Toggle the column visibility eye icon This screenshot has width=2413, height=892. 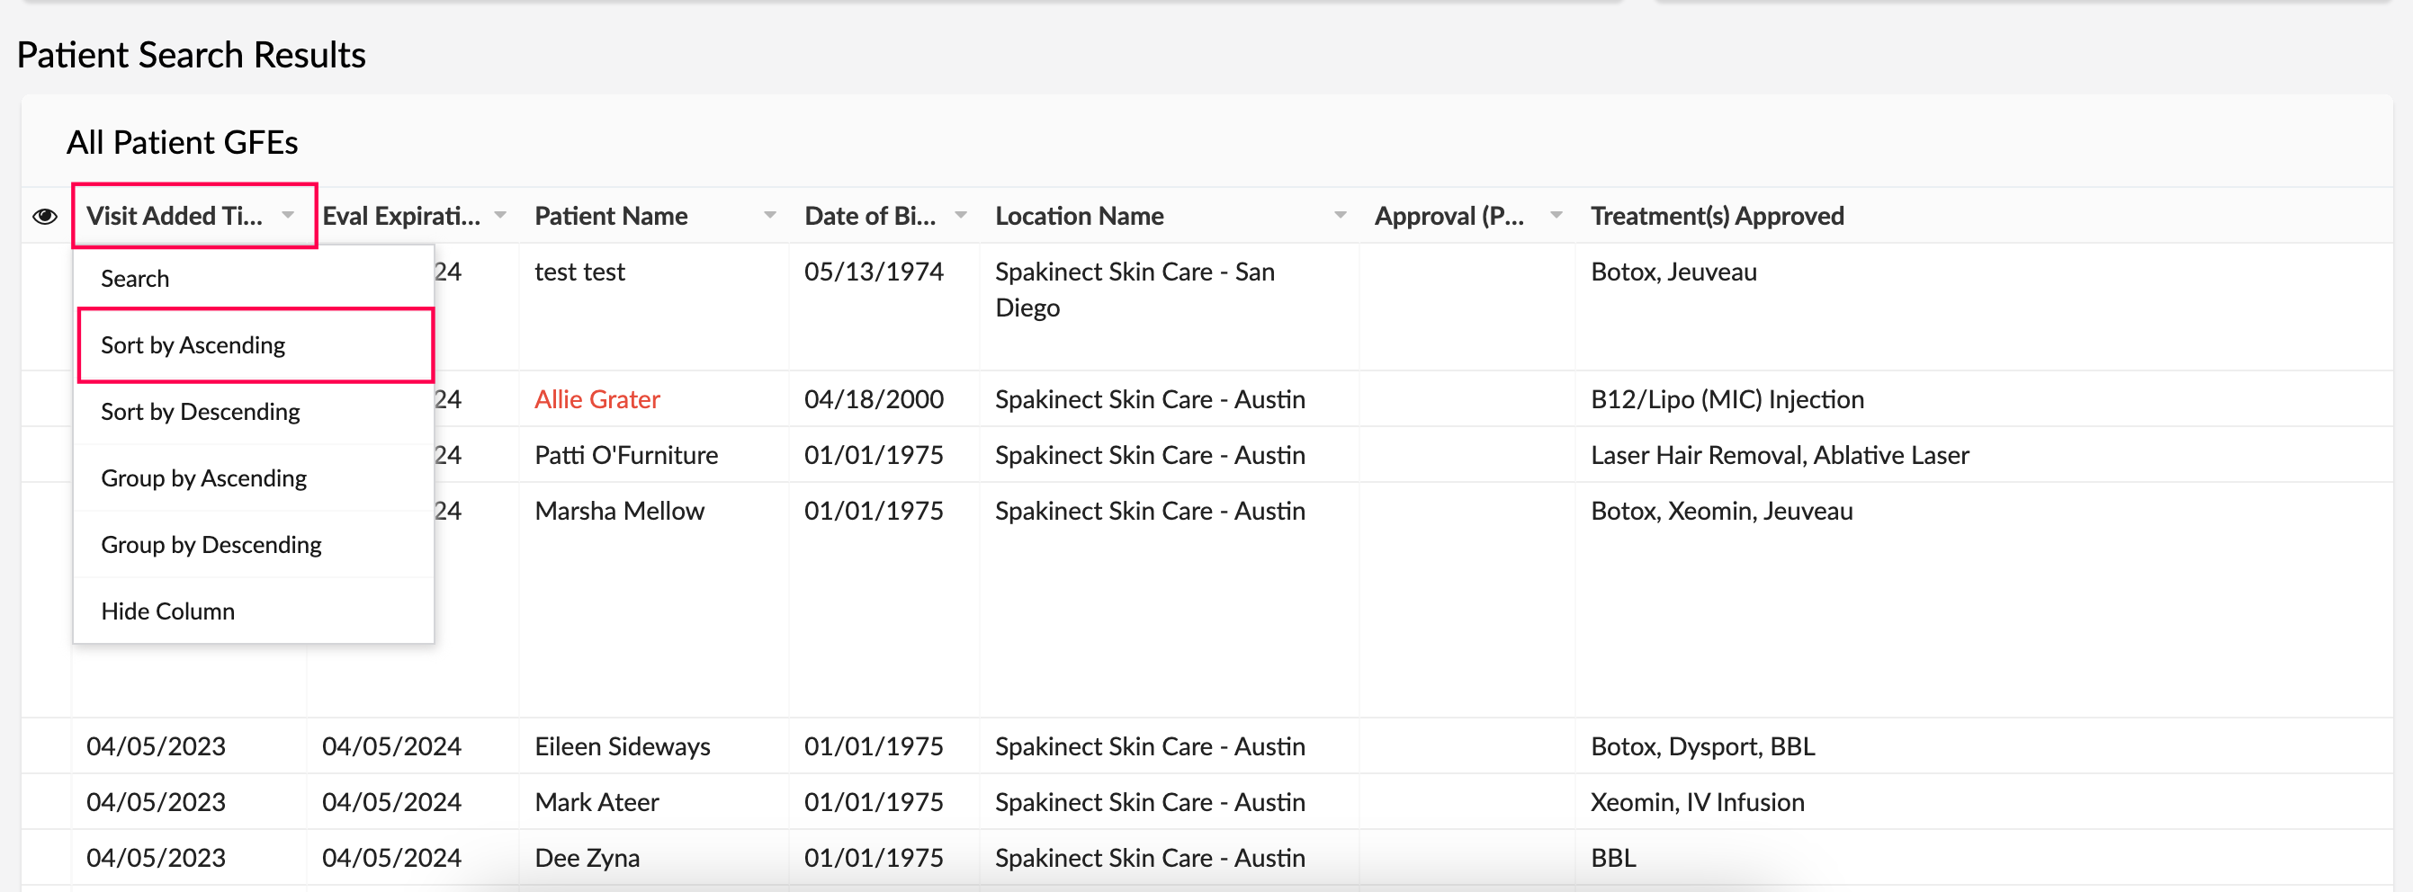[x=45, y=216]
